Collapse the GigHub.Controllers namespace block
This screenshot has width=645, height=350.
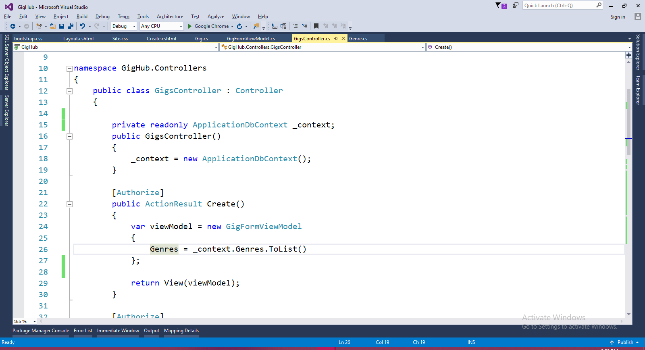(x=69, y=69)
